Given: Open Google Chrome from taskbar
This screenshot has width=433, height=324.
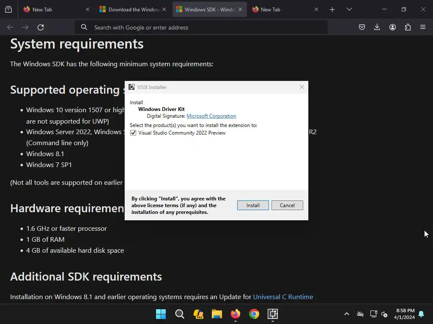Looking at the screenshot, I should (x=254, y=314).
